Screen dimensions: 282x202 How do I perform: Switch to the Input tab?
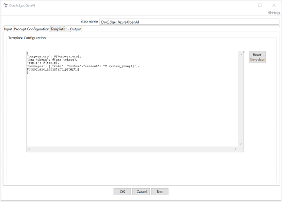8,29
